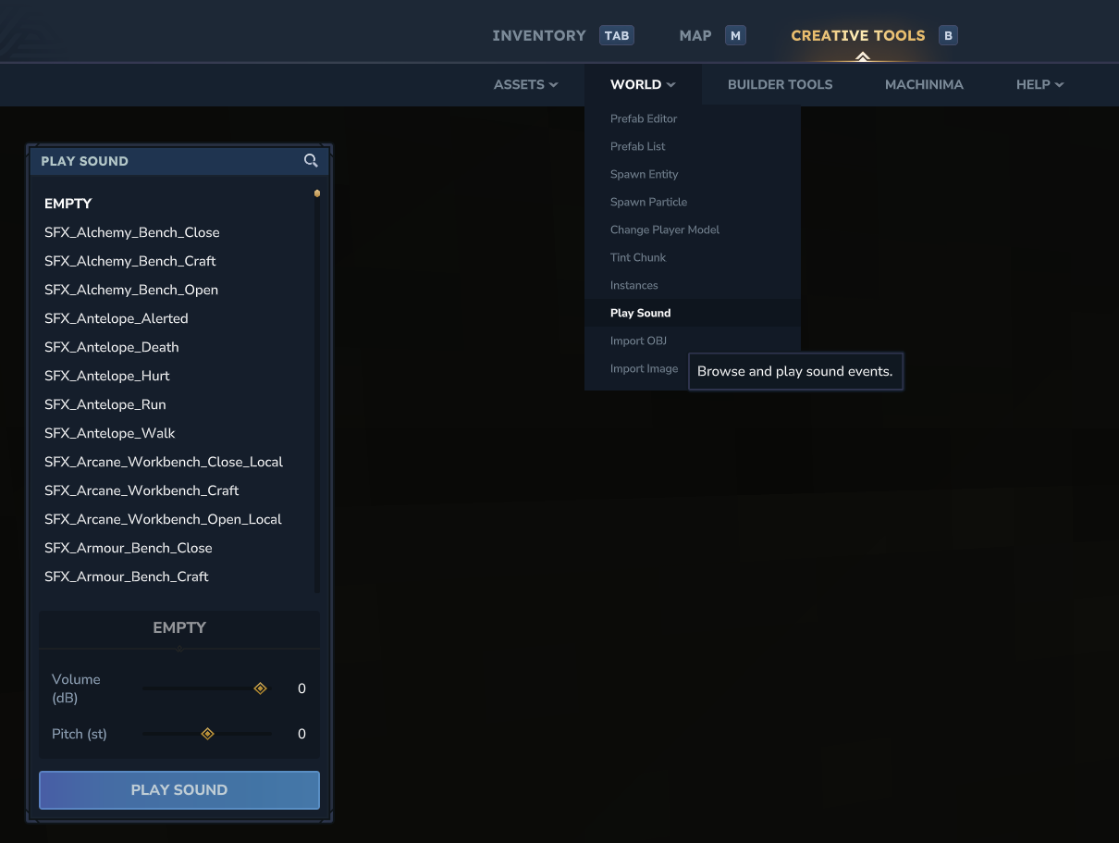Choose the EMPTY sound entry
This screenshot has width=1119, height=843.
68,203
